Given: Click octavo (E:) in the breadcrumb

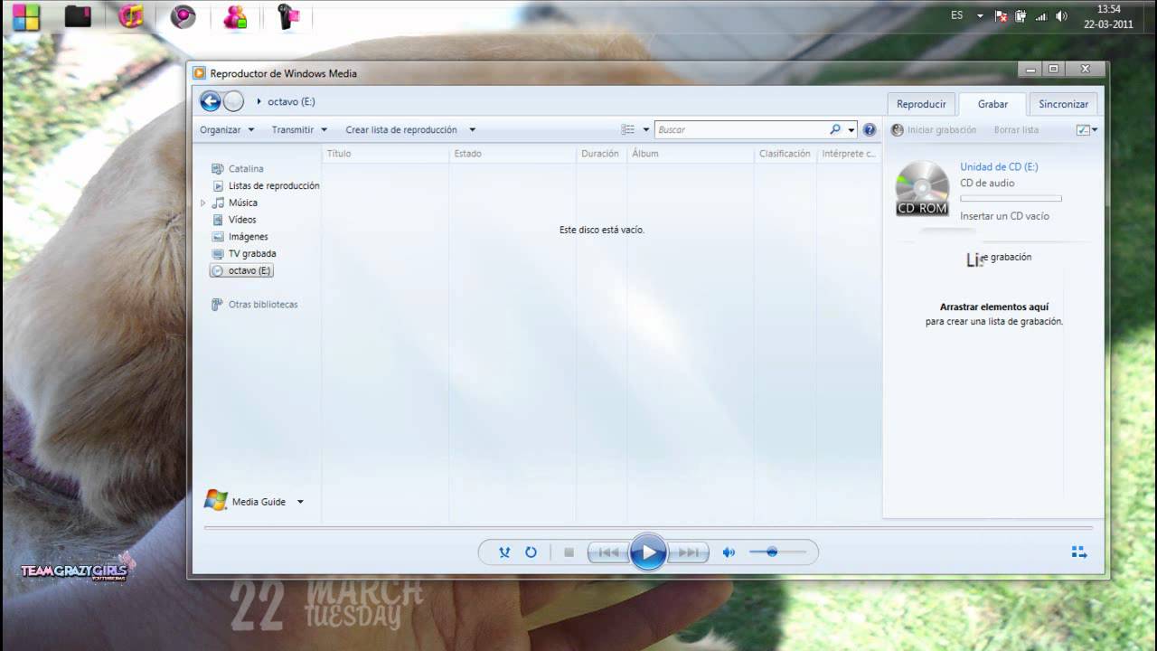Looking at the screenshot, I should (x=291, y=101).
